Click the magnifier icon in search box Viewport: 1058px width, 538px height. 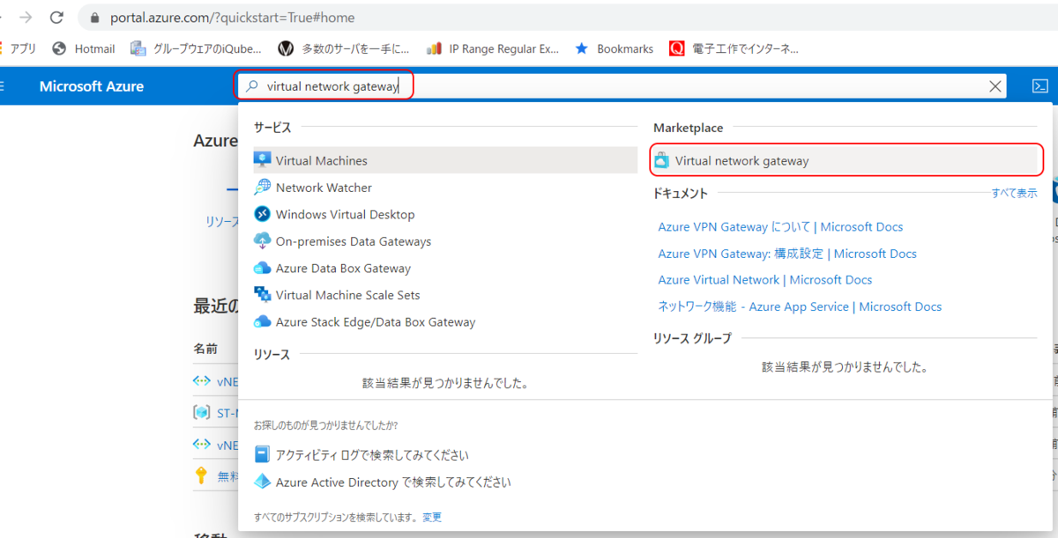click(x=252, y=86)
